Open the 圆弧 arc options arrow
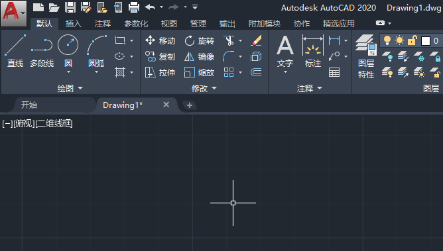The height and width of the screenshot is (251, 443). [96, 72]
